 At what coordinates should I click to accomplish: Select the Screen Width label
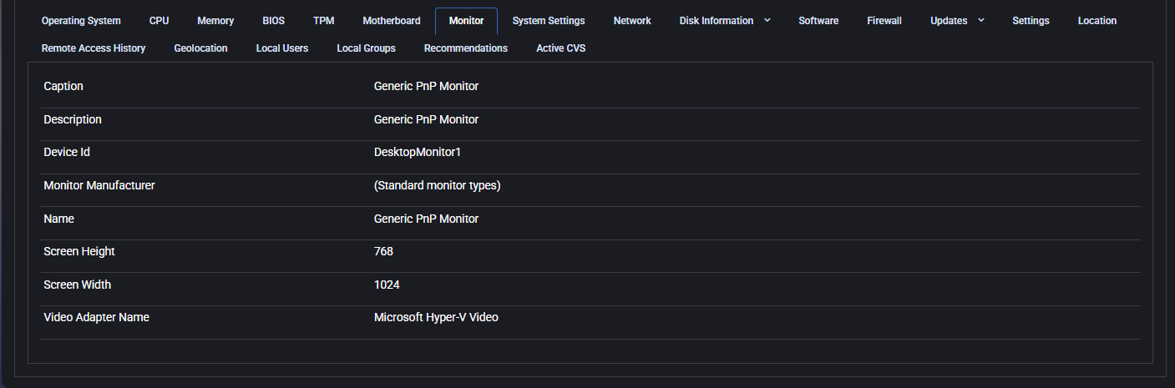(x=77, y=285)
